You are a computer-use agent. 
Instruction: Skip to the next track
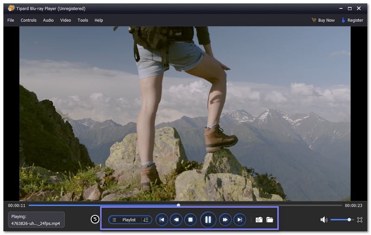point(240,220)
